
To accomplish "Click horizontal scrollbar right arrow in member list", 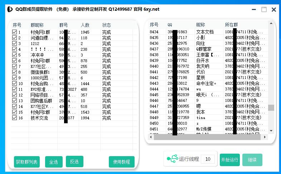I will click(265, 137).
